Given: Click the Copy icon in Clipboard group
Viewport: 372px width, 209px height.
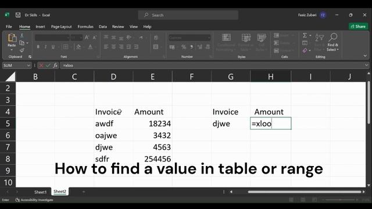Looking at the screenshot, I should [x=22, y=43].
